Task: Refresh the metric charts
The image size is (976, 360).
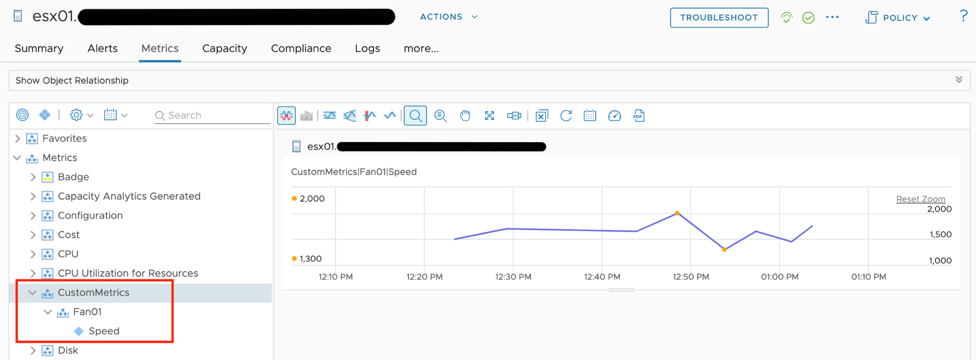Action: [x=566, y=116]
